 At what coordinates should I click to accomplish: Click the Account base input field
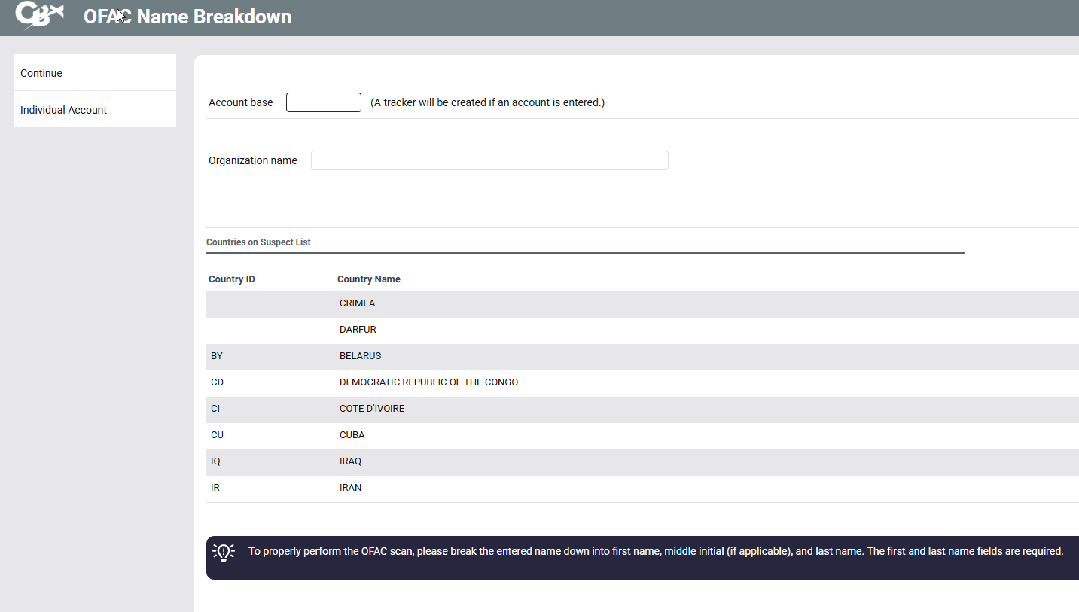pyautogui.click(x=323, y=102)
